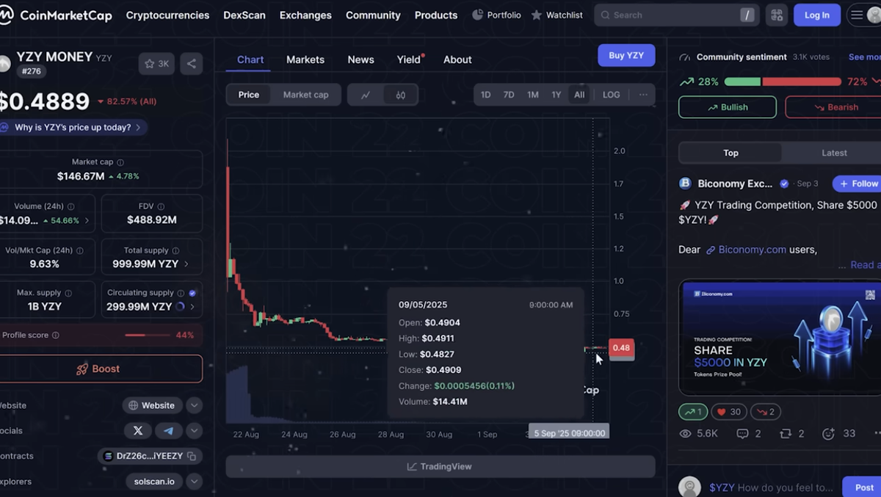Image resolution: width=881 pixels, height=497 pixels.
Task: Open the Exchanges menu
Action: 305,15
